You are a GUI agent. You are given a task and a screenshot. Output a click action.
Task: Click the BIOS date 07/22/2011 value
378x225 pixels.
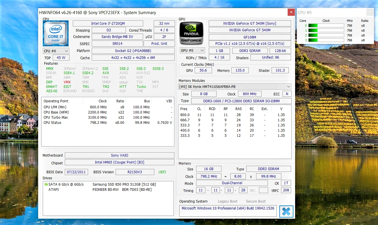[76, 172]
